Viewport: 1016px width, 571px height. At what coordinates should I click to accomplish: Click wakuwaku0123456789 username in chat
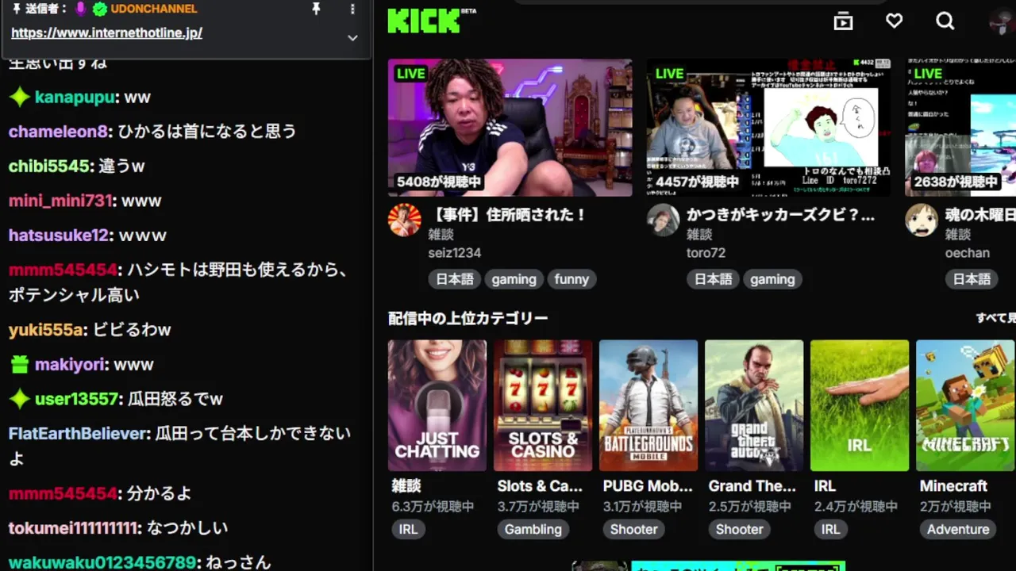coord(102,562)
